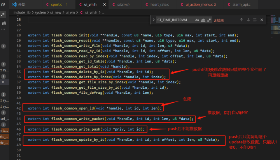Open the sidebar's three-dots more options
280x160 pixels.
3,29
